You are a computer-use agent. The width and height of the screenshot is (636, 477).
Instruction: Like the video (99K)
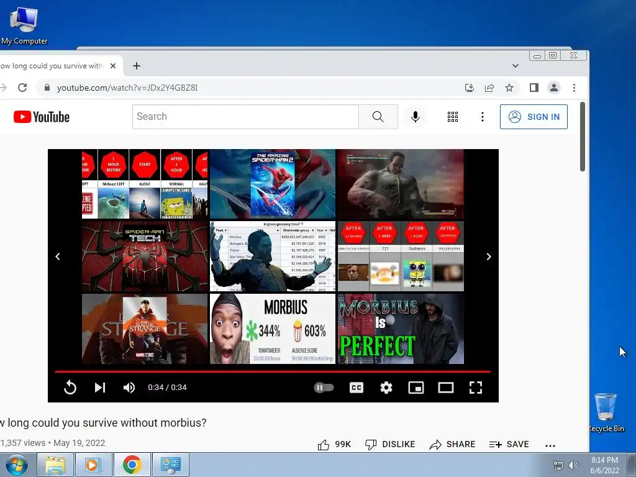pos(334,445)
